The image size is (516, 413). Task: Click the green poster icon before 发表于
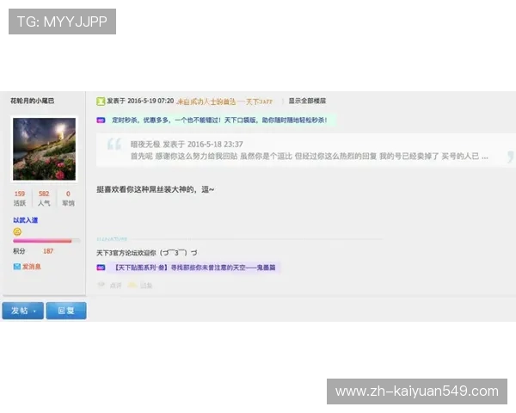pos(101,102)
